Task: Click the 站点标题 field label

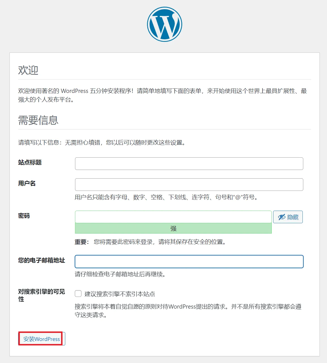Action: 30,162
